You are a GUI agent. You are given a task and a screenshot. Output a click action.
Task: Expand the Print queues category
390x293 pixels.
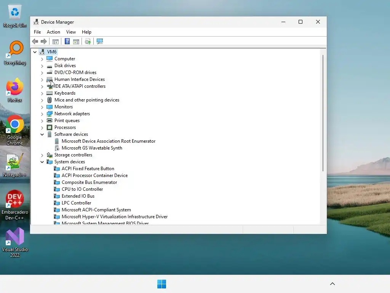42,121
